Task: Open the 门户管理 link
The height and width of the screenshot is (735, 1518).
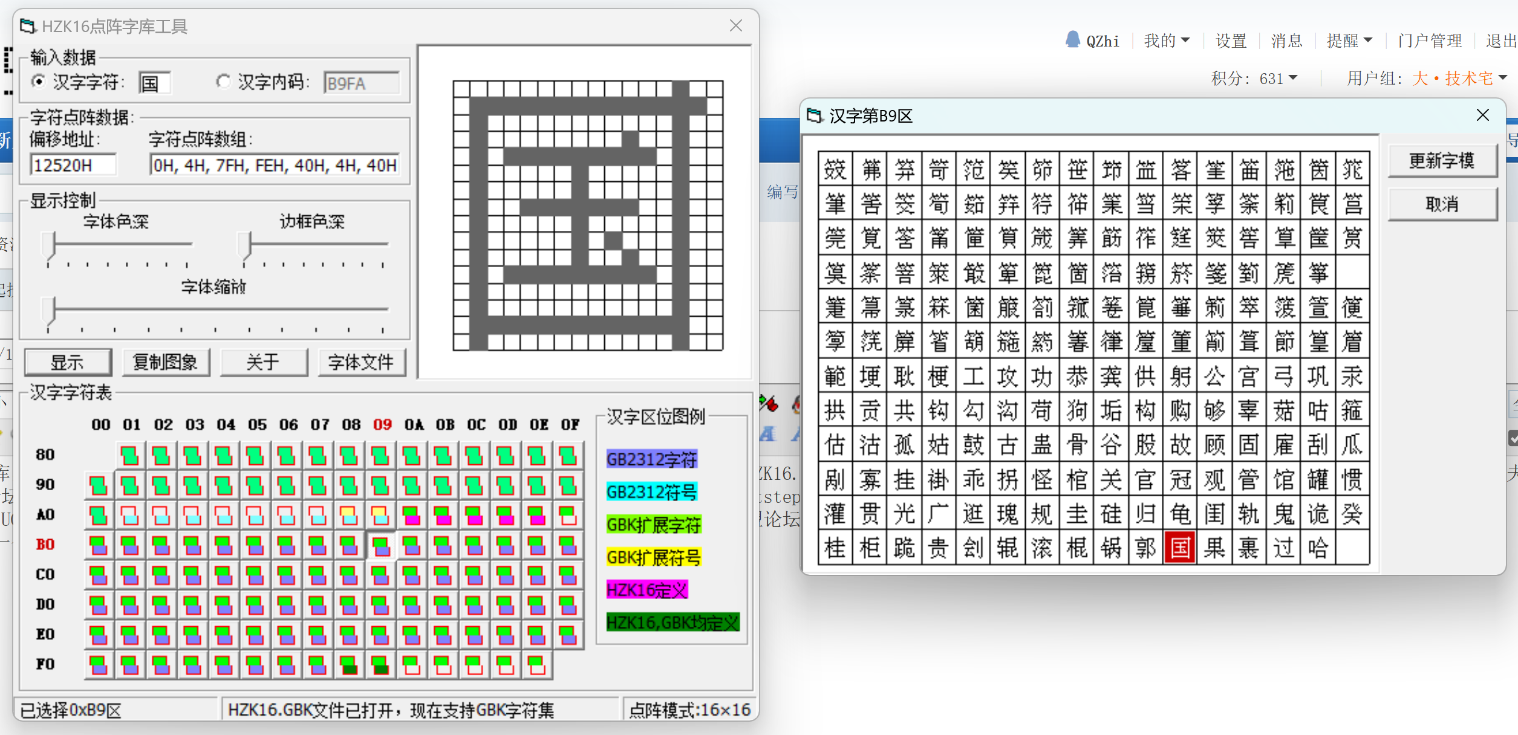Action: pyautogui.click(x=1430, y=40)
